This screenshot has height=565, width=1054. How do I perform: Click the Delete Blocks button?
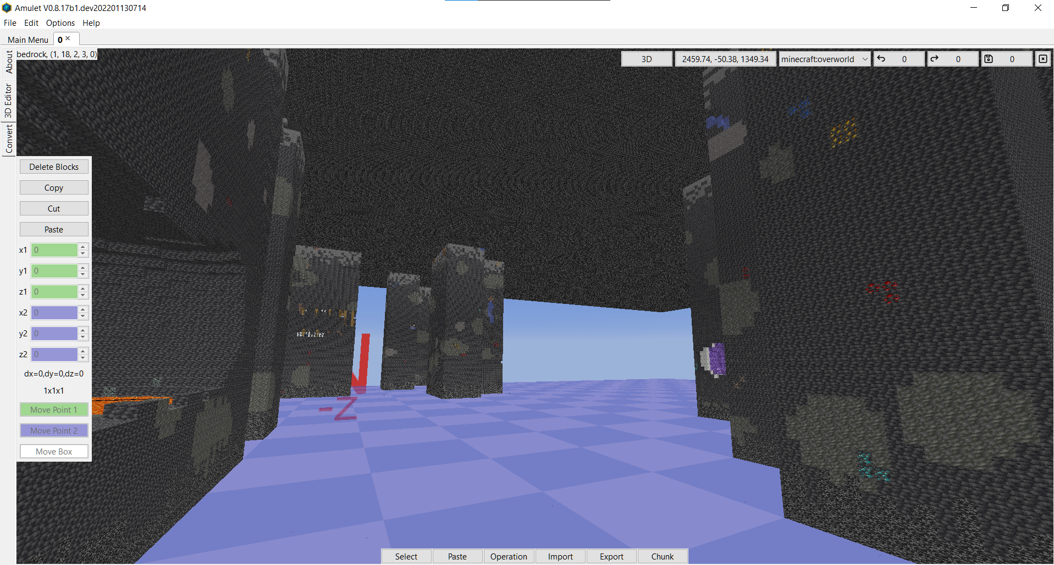[x=54, y=166]
